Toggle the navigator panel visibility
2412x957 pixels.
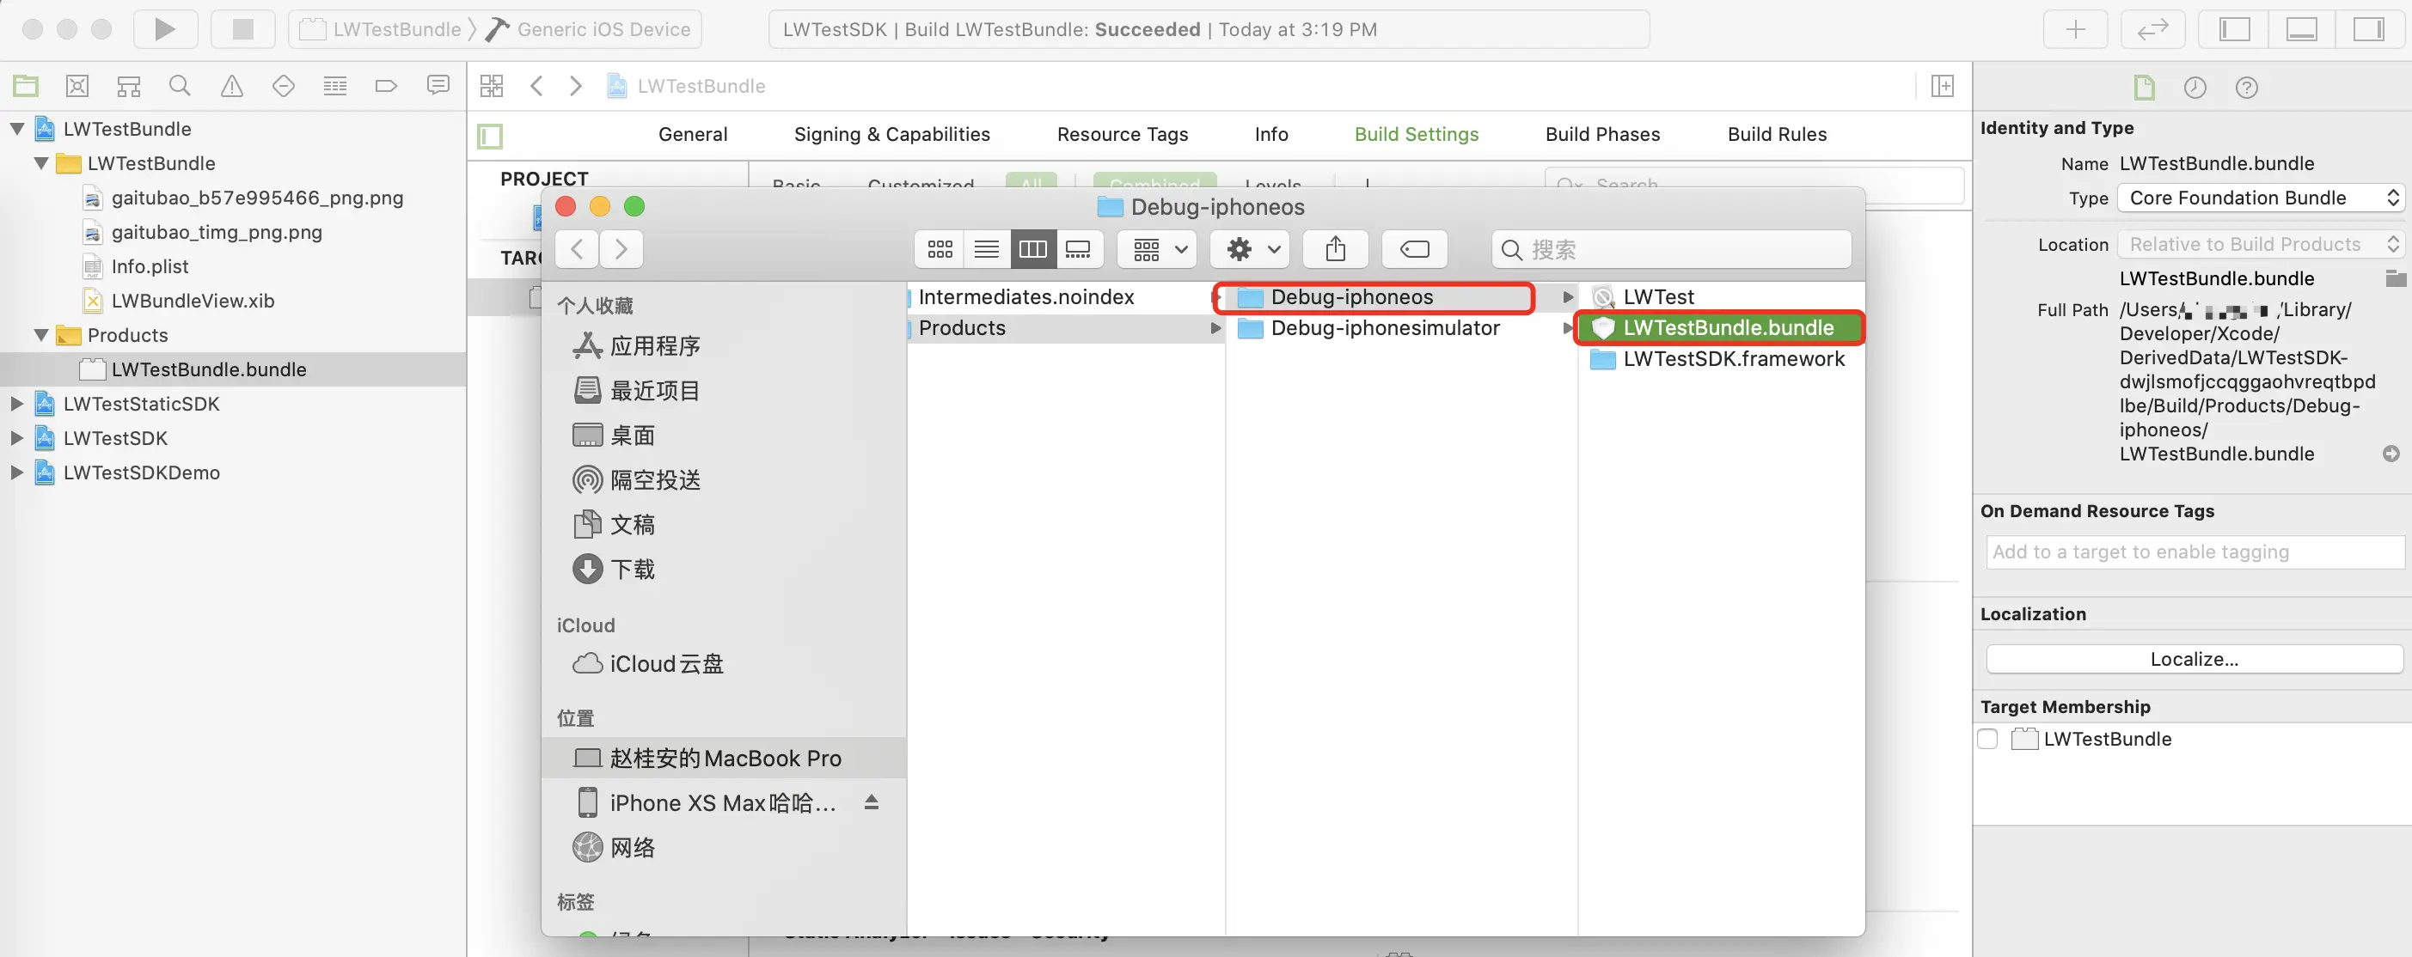click(2234, 29)
